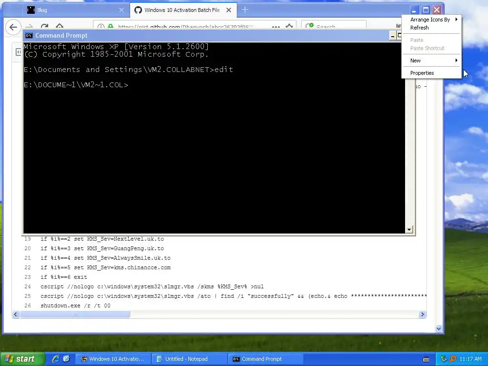Click the E:\DOCUME~1\VM2~1.COL> prompt line

tap(76, 85)
